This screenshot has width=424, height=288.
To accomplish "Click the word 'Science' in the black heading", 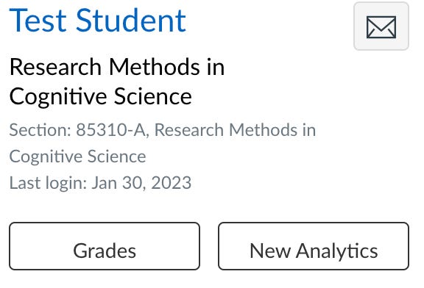I will click(x=153, y=96).
